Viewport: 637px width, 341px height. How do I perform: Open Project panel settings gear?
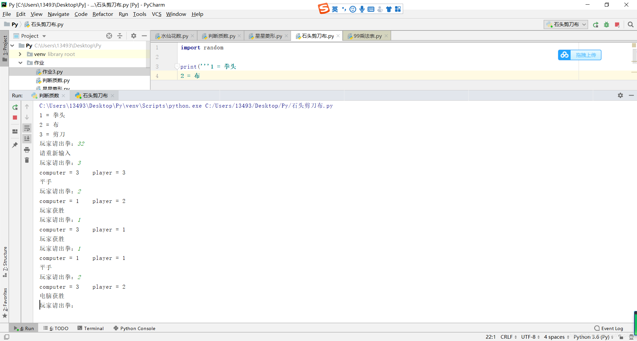click(134, 36)
